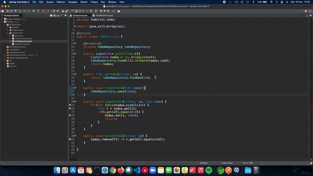Open Trash from the dock
313x176 pixels.
256,170
